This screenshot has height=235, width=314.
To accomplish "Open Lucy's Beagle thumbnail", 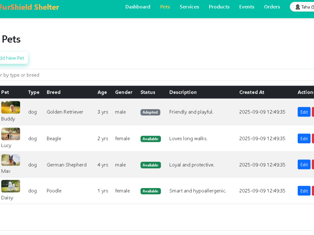I will (x=11, y=134).
